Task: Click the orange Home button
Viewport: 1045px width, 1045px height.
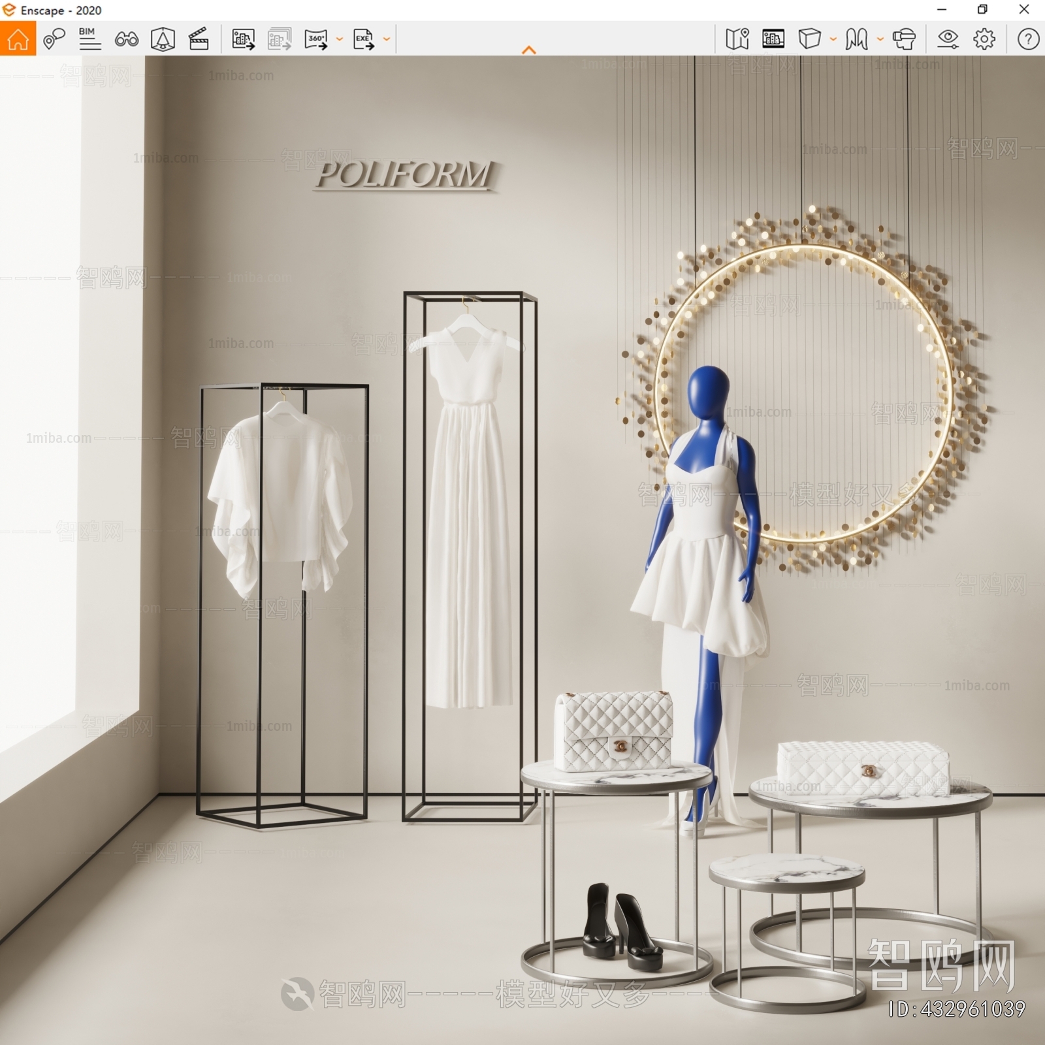Action: pos(18,39)
